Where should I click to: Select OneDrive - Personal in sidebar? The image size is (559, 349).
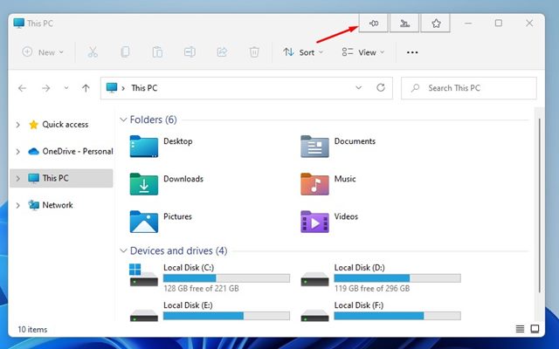tap(61, 151)
